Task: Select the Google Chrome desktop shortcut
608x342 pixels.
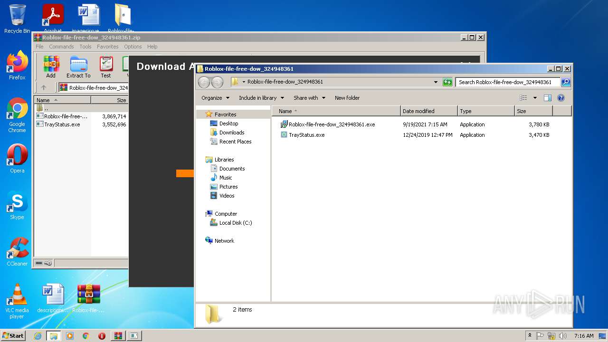Action: [x=17, y=115]
